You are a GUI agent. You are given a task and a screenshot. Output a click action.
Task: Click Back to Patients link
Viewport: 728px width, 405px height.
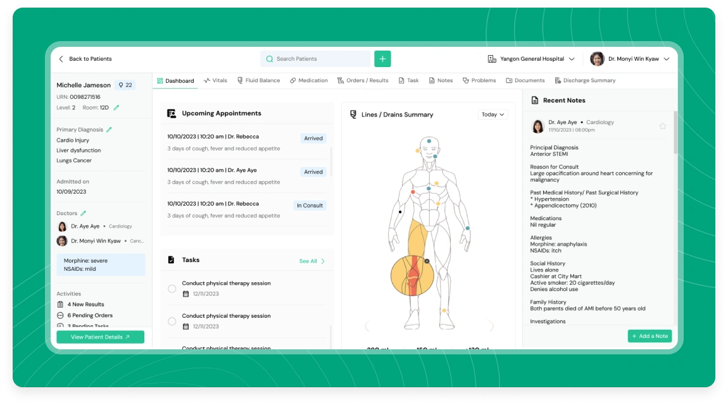(x=90, y=59)
